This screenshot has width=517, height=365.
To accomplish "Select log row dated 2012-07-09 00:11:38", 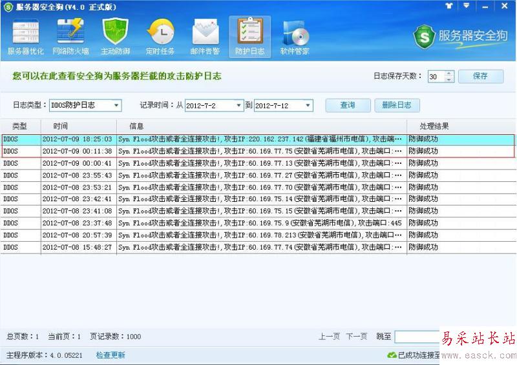I will 258,152.
